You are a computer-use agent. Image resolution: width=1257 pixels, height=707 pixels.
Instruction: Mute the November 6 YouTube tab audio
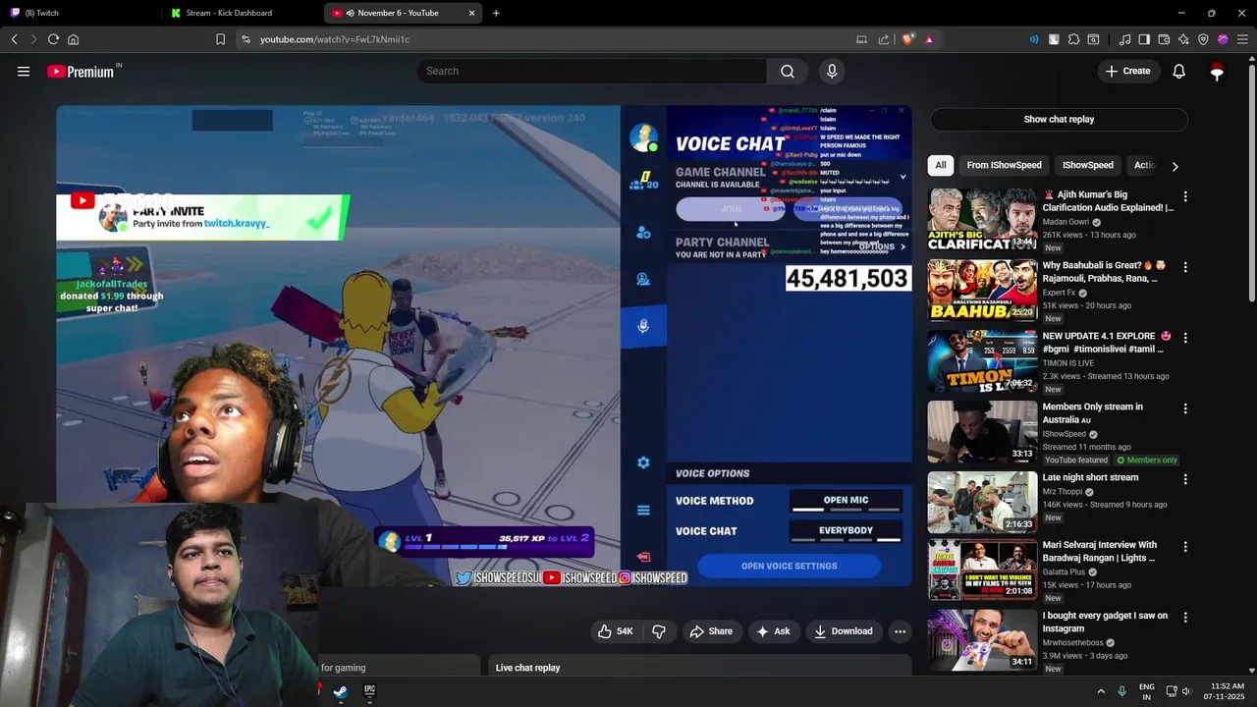click(x=350, y=13)
